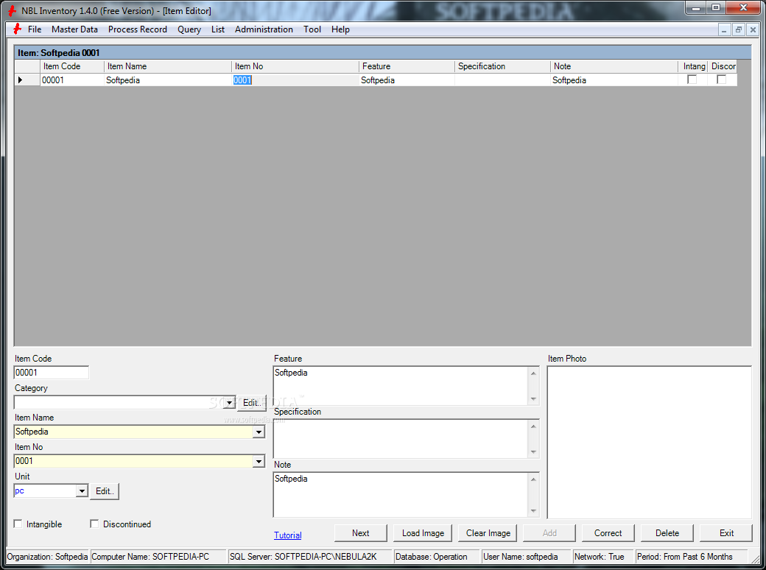766x570 pixels.
Task: Click the Specification column header
Action: point(502,66)
